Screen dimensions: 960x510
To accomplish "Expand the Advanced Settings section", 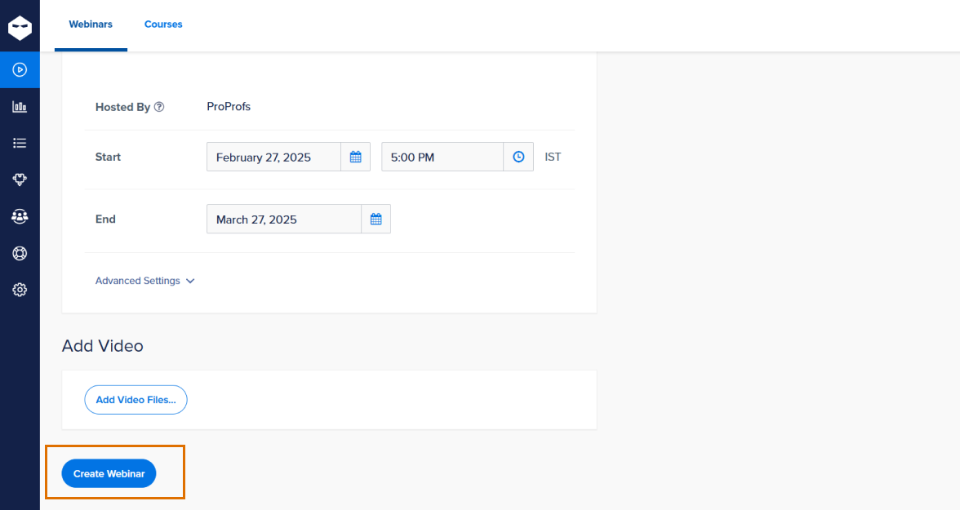I will coord(144,281).
